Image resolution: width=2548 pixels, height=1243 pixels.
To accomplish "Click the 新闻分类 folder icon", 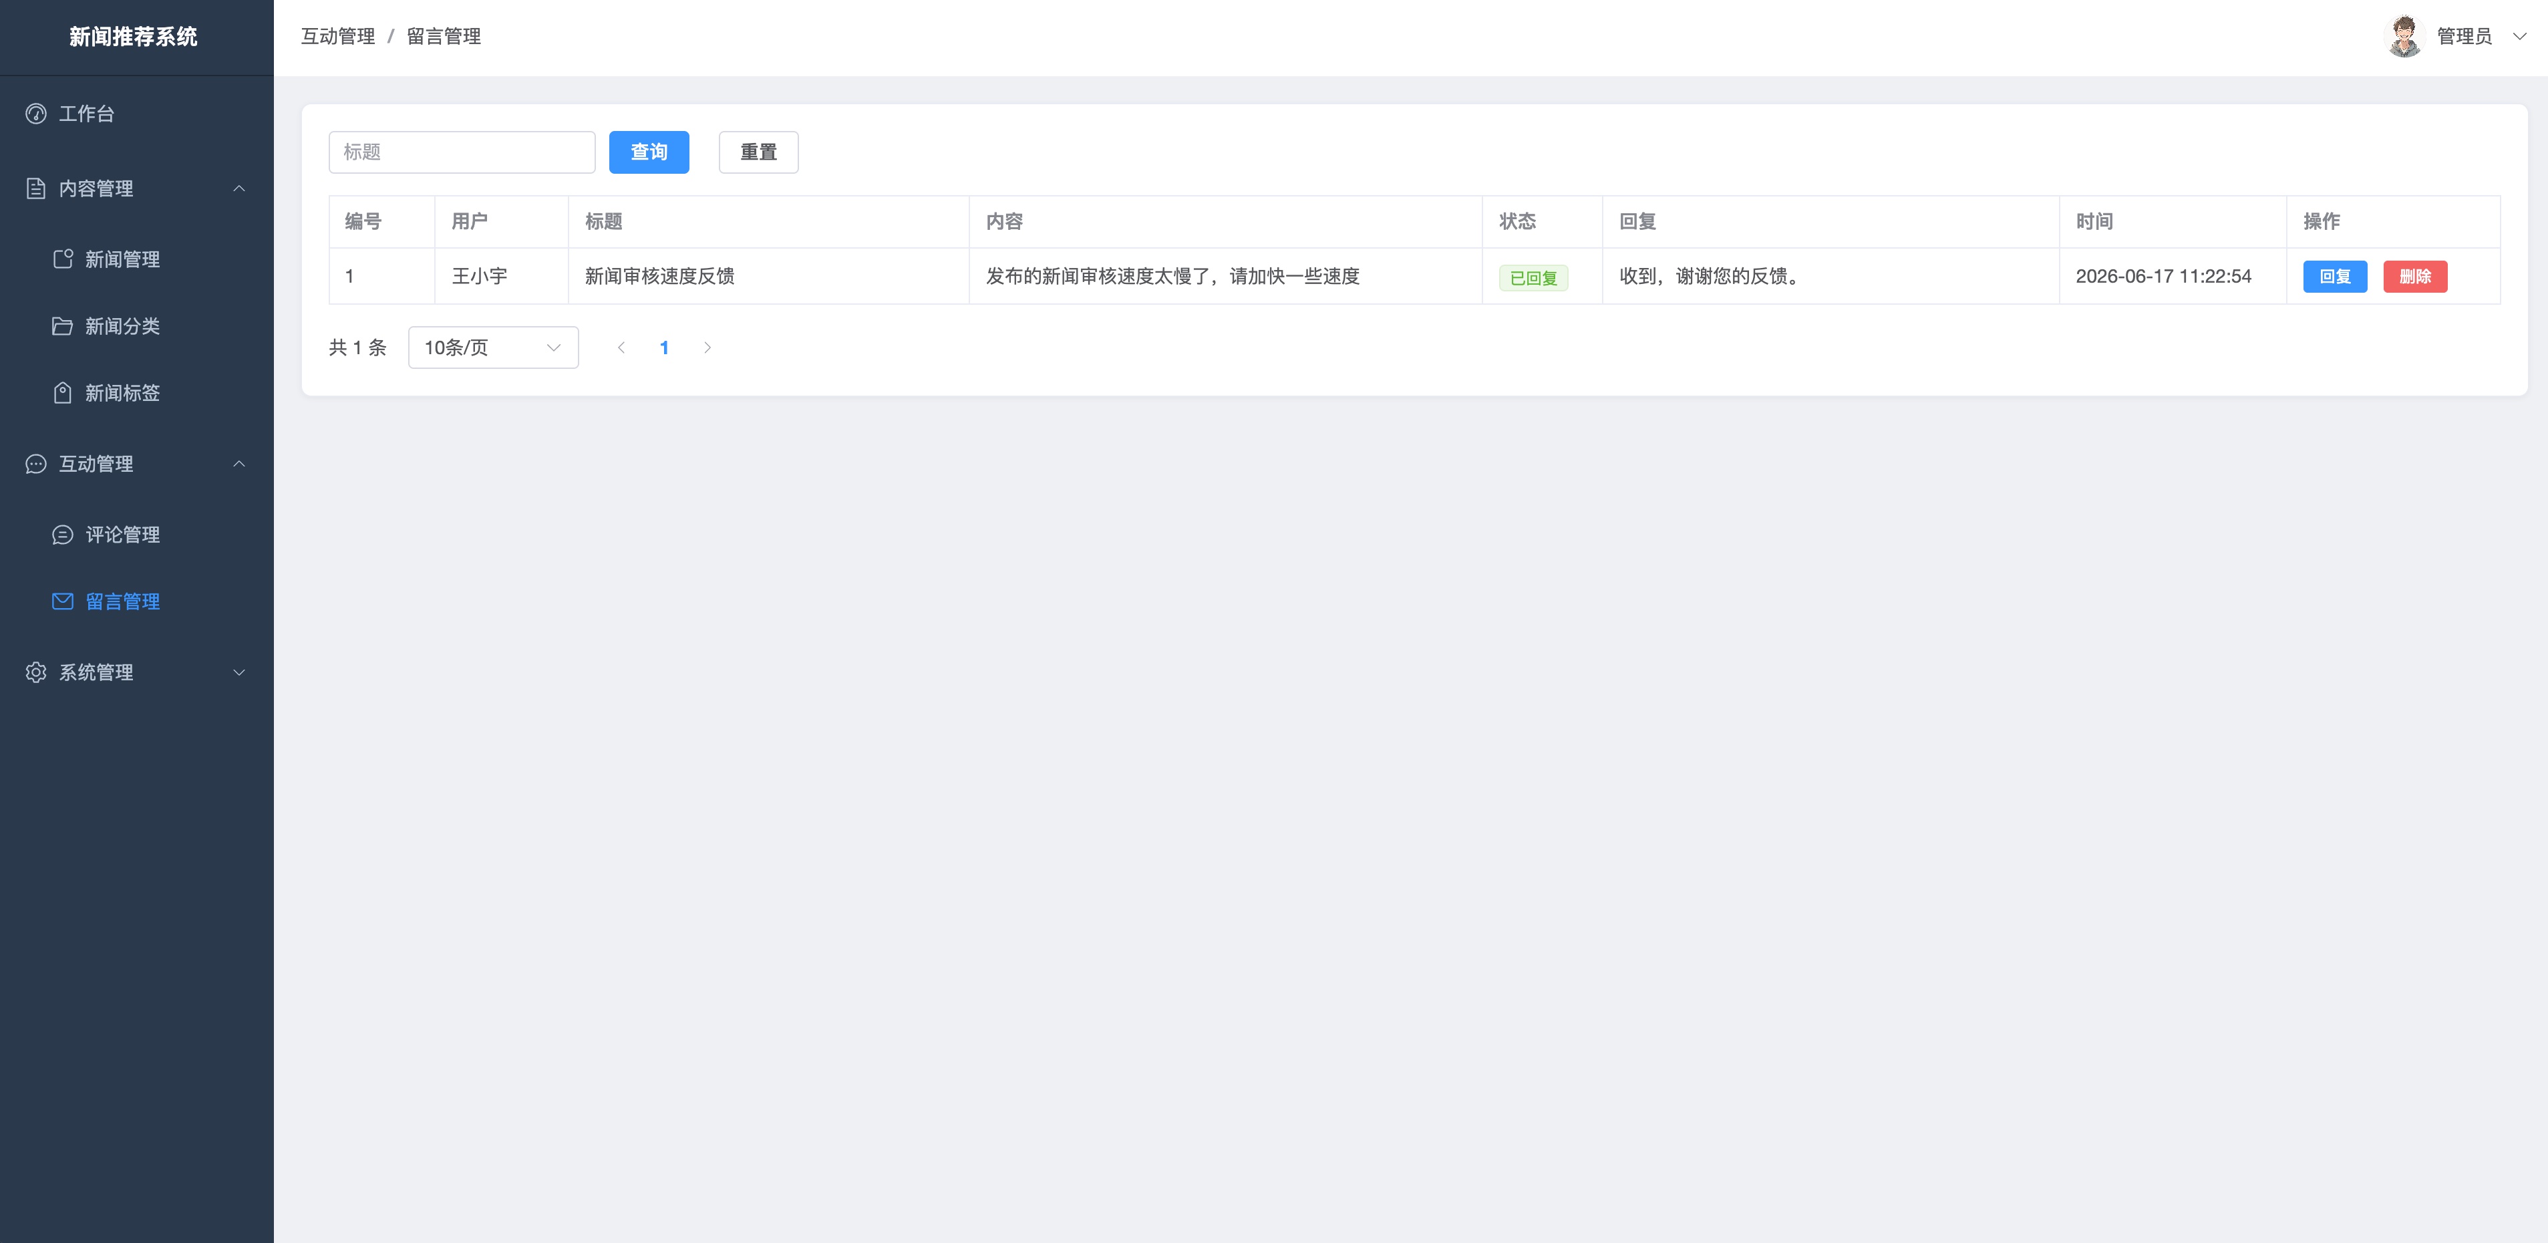I will click(x=62, y=325).
